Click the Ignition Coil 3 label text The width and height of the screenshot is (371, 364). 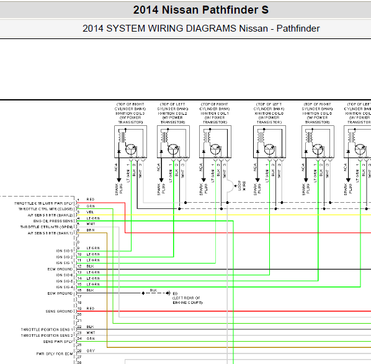pos(130,113)
